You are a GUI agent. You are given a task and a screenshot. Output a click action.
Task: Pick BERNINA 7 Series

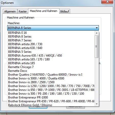(x=51, y=40)
